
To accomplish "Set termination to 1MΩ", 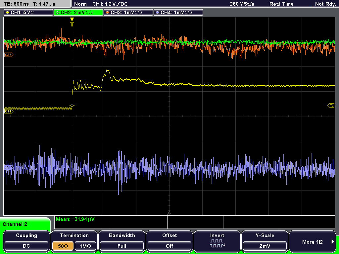I will (85, 246).
